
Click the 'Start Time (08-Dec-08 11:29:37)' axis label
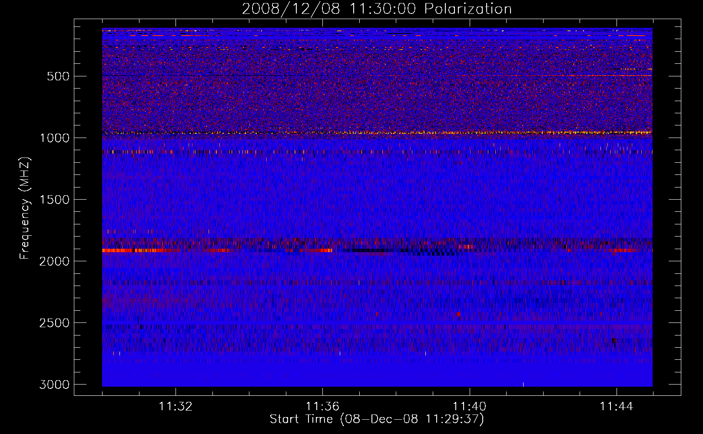point(377,419)
